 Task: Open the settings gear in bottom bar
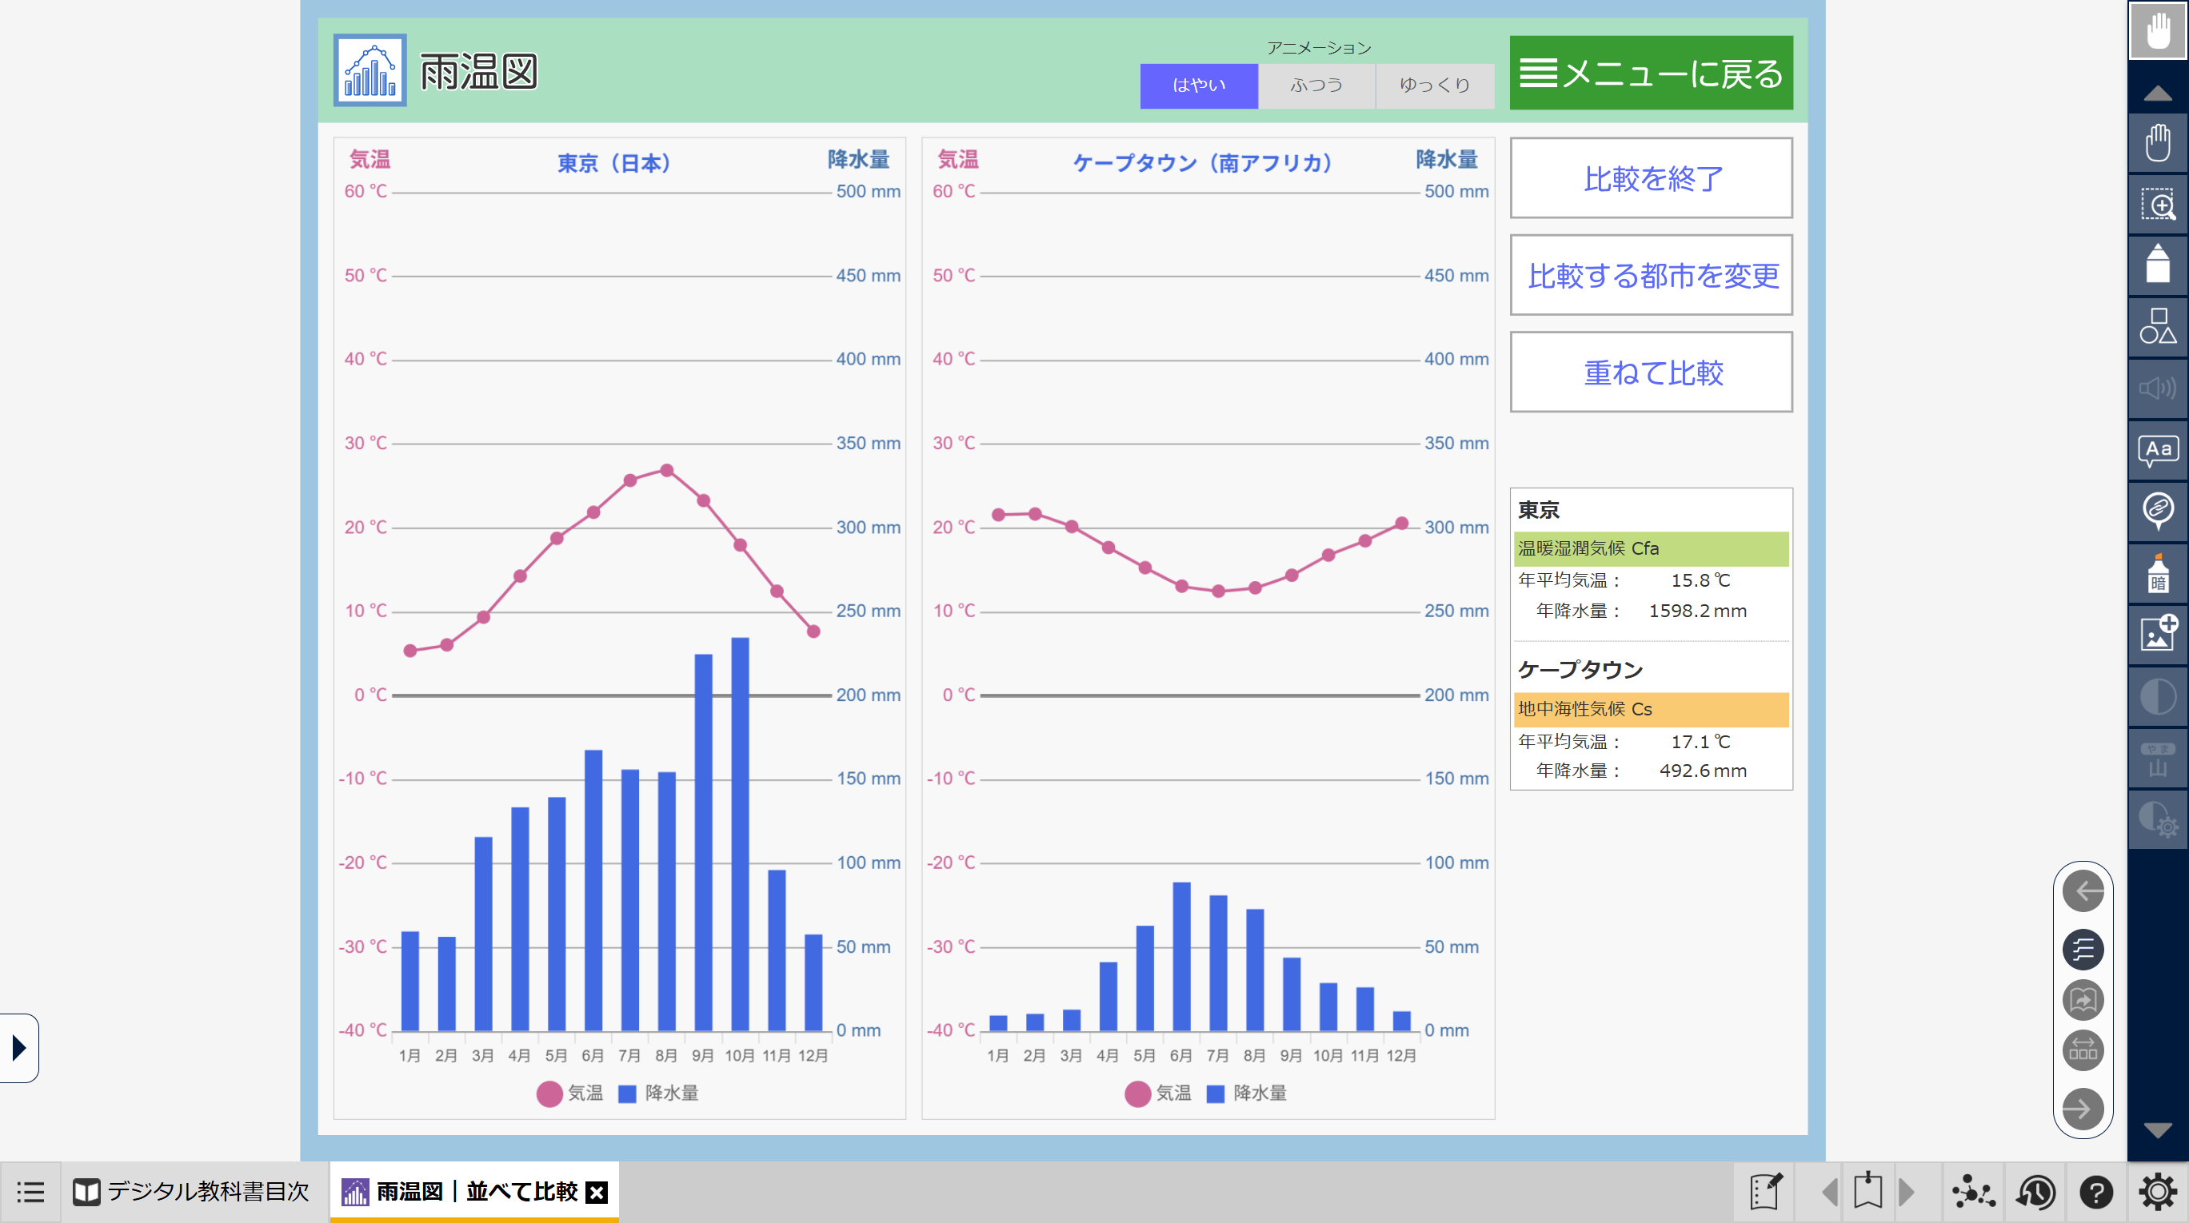pyautogui.click(x=2157, y=1193)
